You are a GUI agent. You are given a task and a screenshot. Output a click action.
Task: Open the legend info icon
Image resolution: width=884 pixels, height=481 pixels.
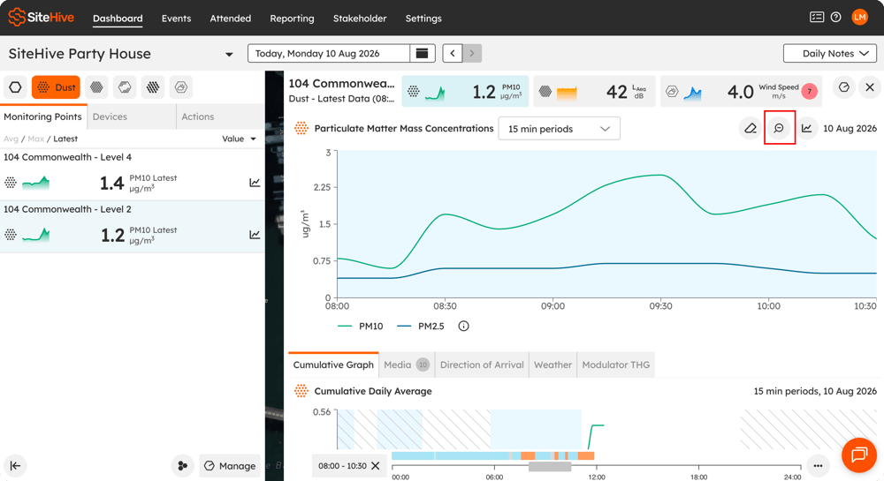pos(463,326)
